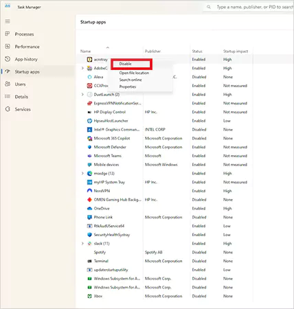Image resolution: width=294 pixels, height=309 pixels.
Task: Choose Search online in context menu
Action: (x=131, y=80)
